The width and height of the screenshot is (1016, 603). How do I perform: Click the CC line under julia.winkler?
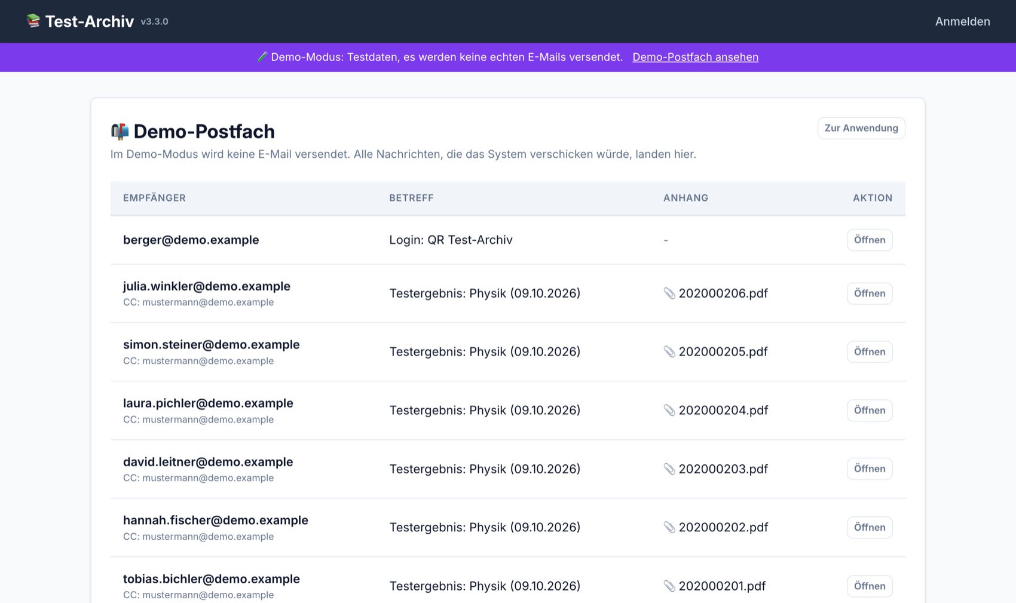198,302
